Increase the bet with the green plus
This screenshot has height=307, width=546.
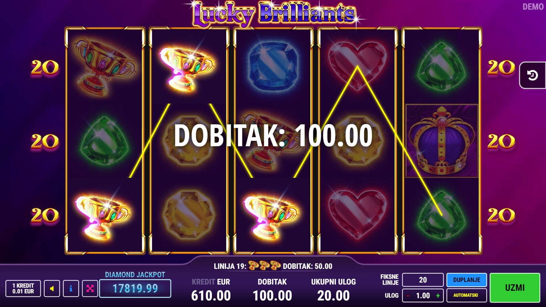(x=438, y=296)
